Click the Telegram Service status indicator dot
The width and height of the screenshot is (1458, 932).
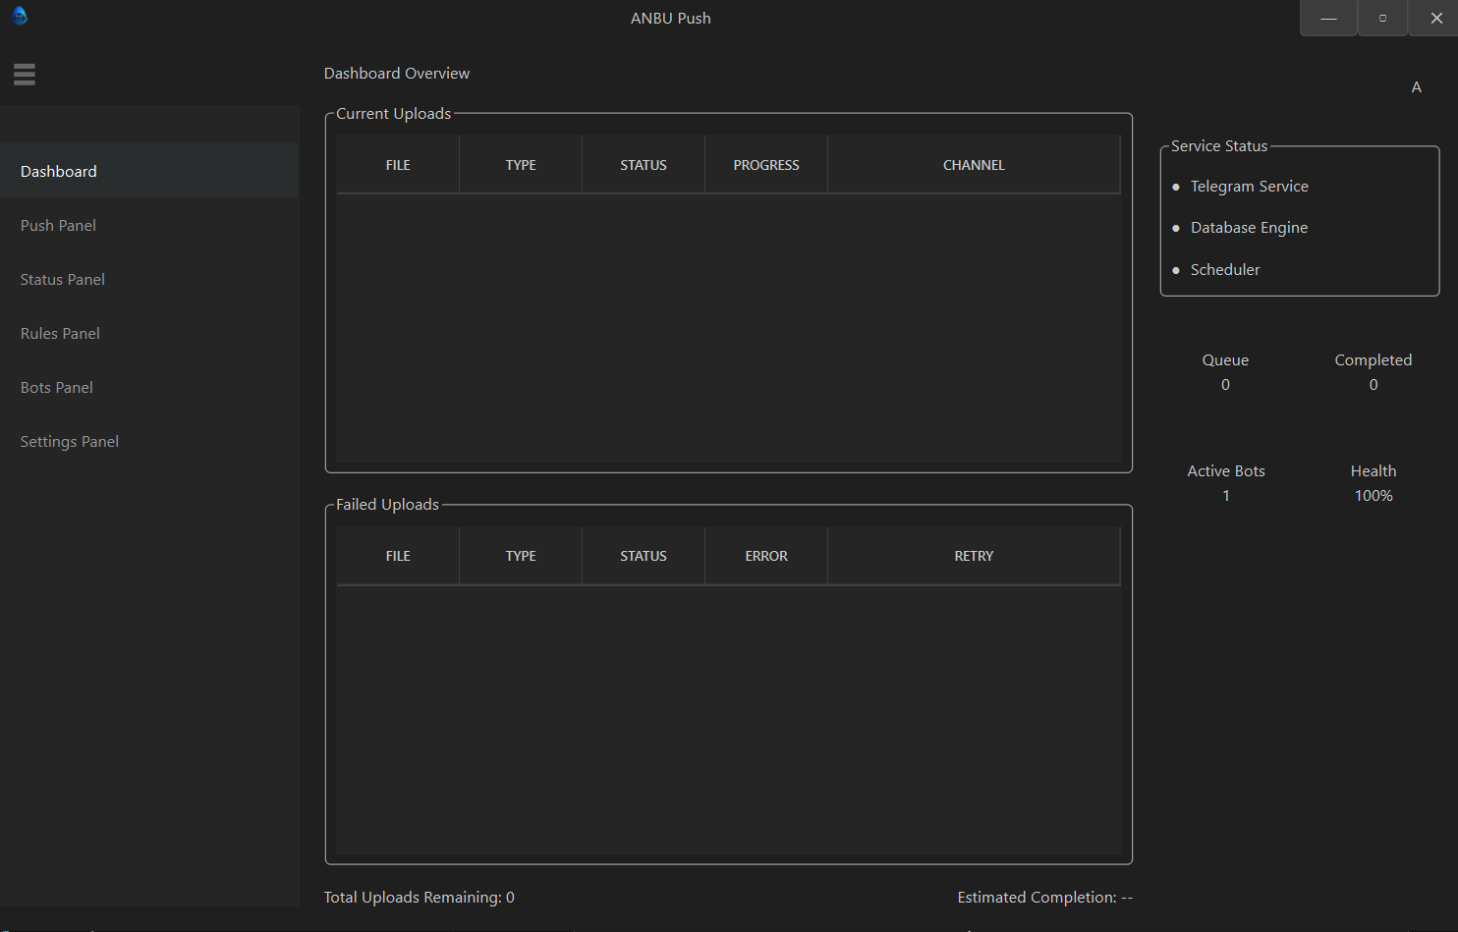tap(1176, 186)
